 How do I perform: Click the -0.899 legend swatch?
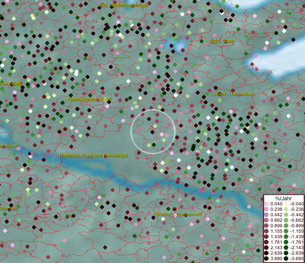pos(286,226)
